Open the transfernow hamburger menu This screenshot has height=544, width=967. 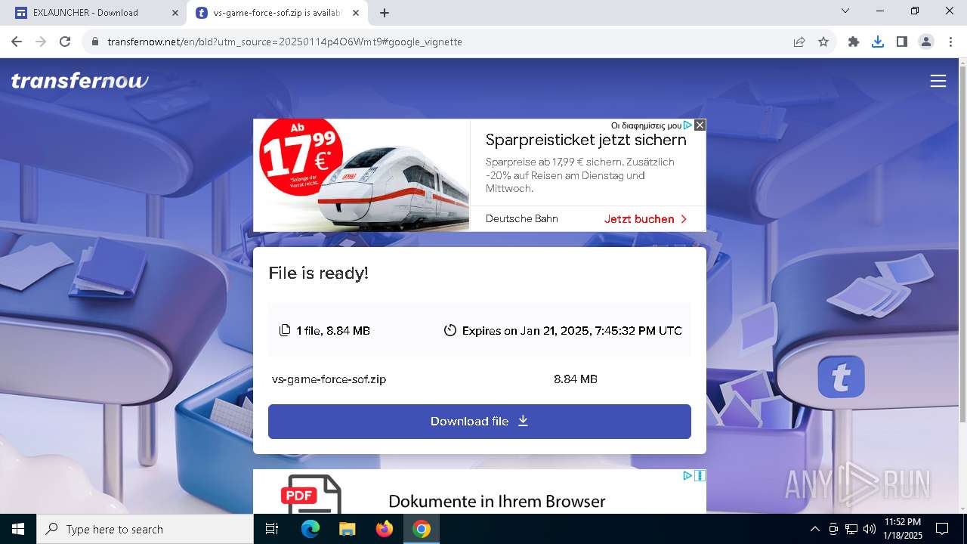(x=938, y=81)
